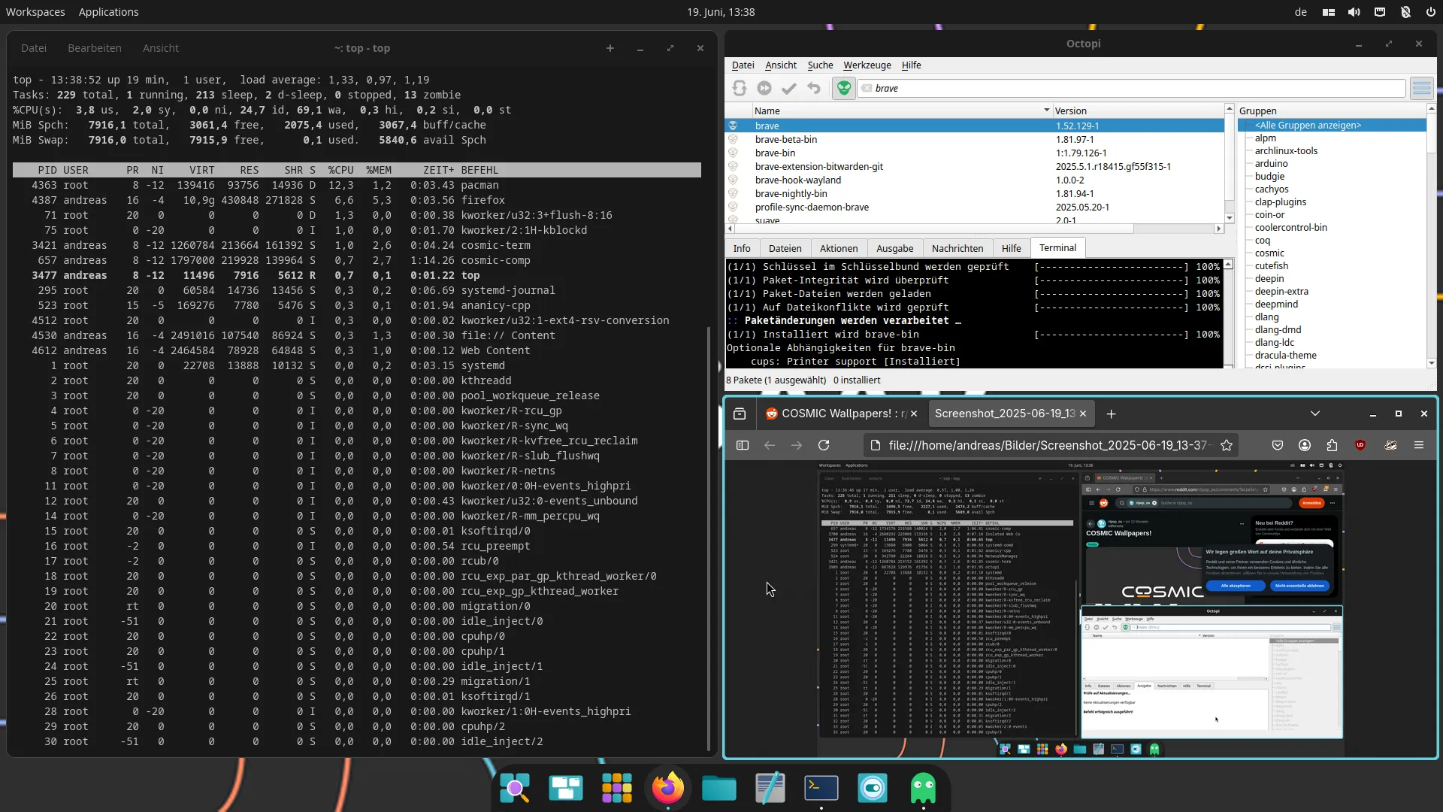Click the green alien AUR tool button
Viewport: 1443px width, 812px height.
844,89
